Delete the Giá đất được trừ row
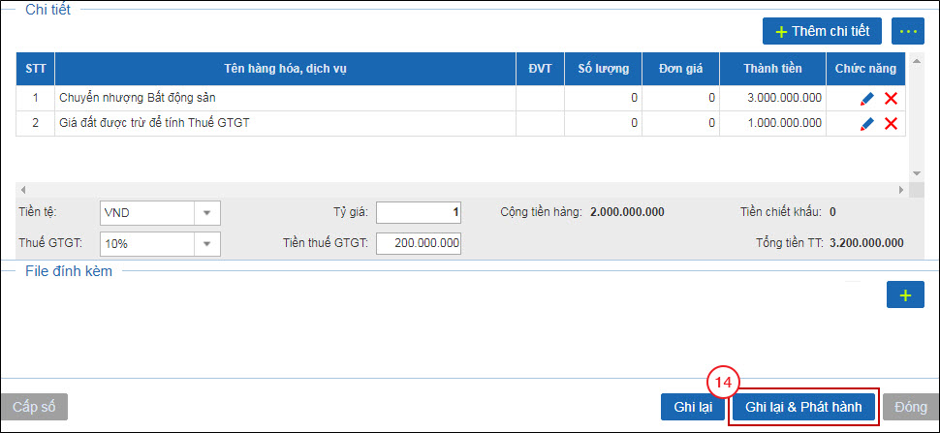Viewport: 940px width, 433px height. [x=891, y=124]
